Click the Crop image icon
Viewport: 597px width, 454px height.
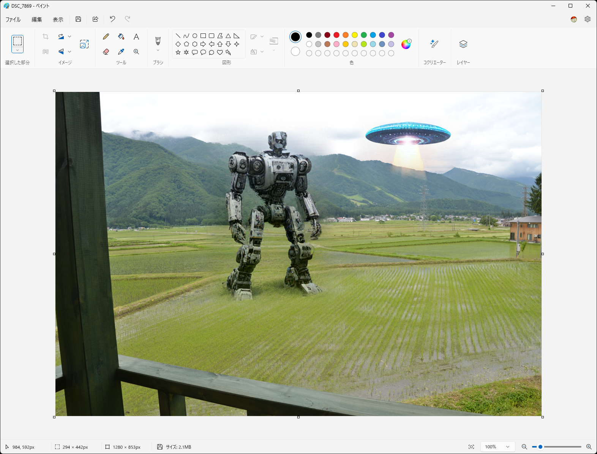(x=46, y=36)
